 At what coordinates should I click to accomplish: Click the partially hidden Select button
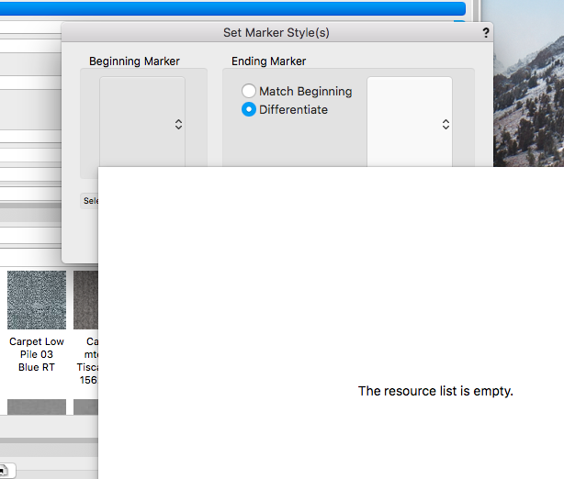90,201
